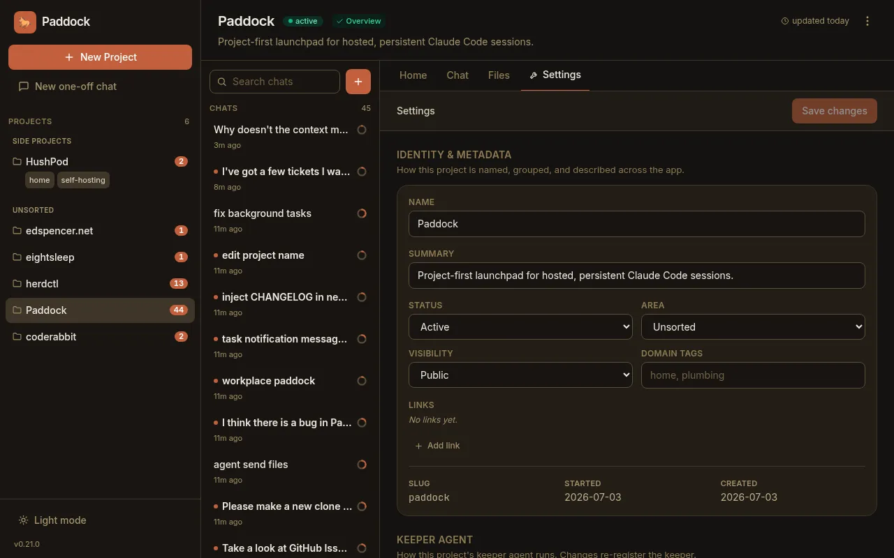Click the Name input field
Viewport: 894px width, 558px height.
[637, 224]
